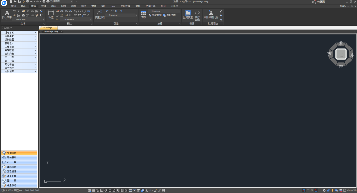Print the drawing using the printer icon
The height and width of the screenshot is (193, 357).
27,1
